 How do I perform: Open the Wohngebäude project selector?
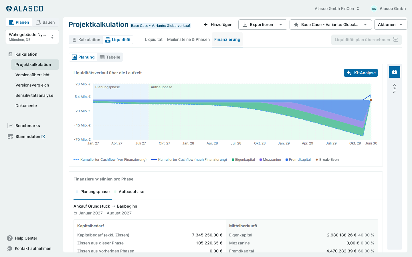tap(32, 37)
